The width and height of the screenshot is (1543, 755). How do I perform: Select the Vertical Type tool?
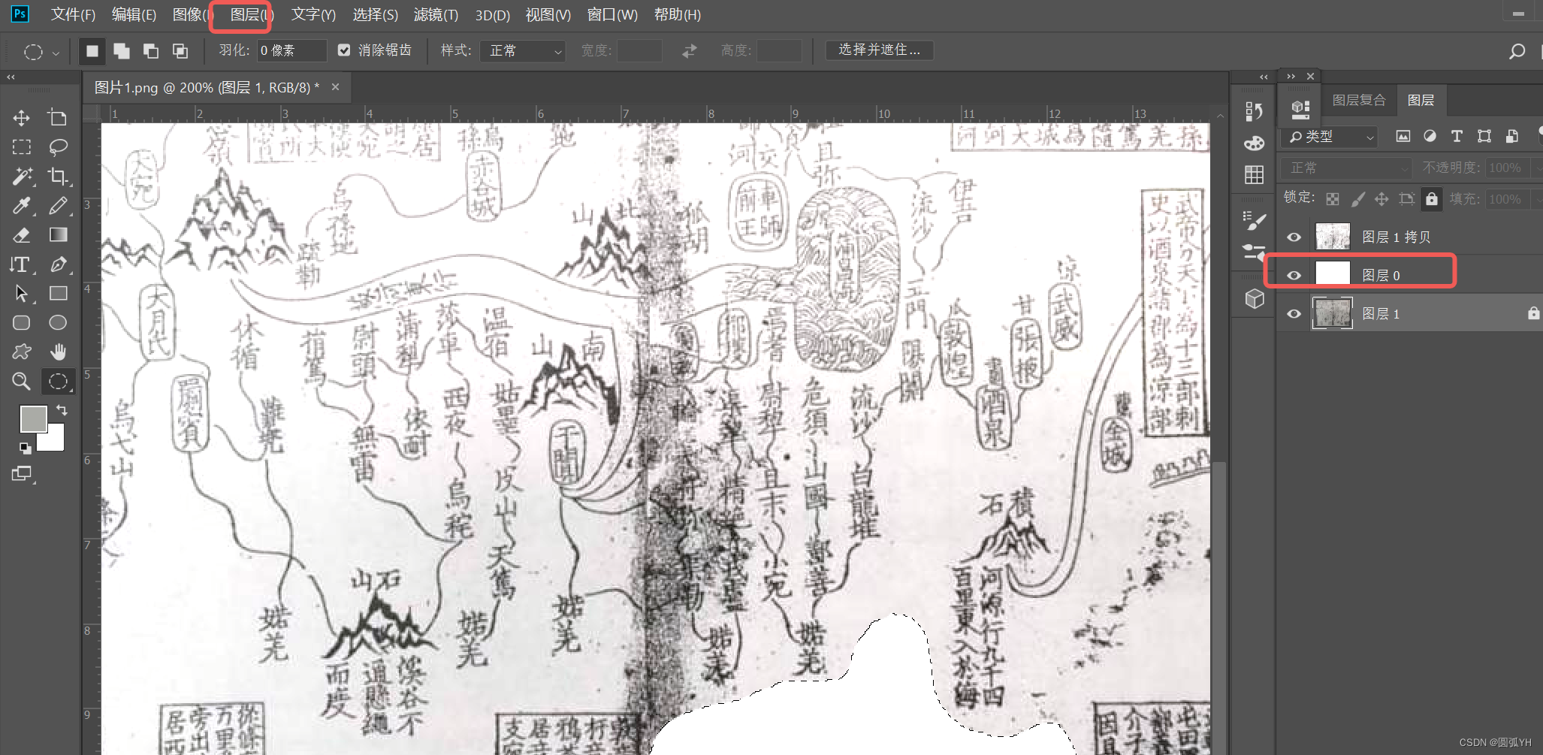[x=21, y=264]
